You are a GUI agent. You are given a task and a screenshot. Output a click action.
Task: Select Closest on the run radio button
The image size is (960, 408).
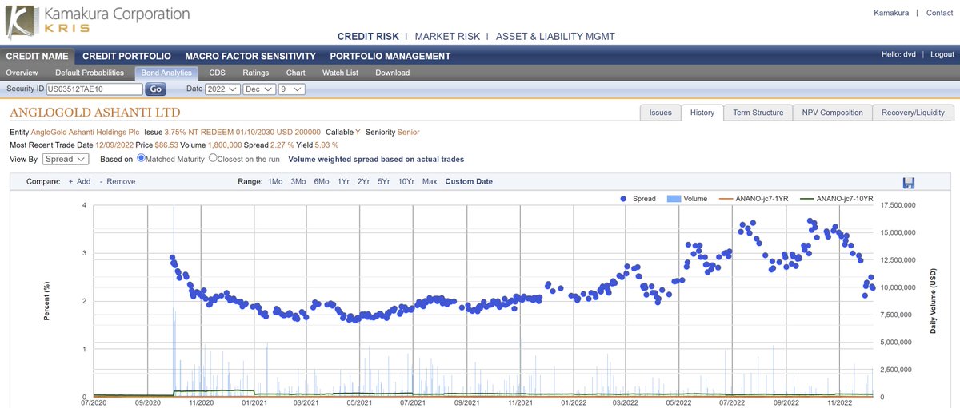click(213, 158)
